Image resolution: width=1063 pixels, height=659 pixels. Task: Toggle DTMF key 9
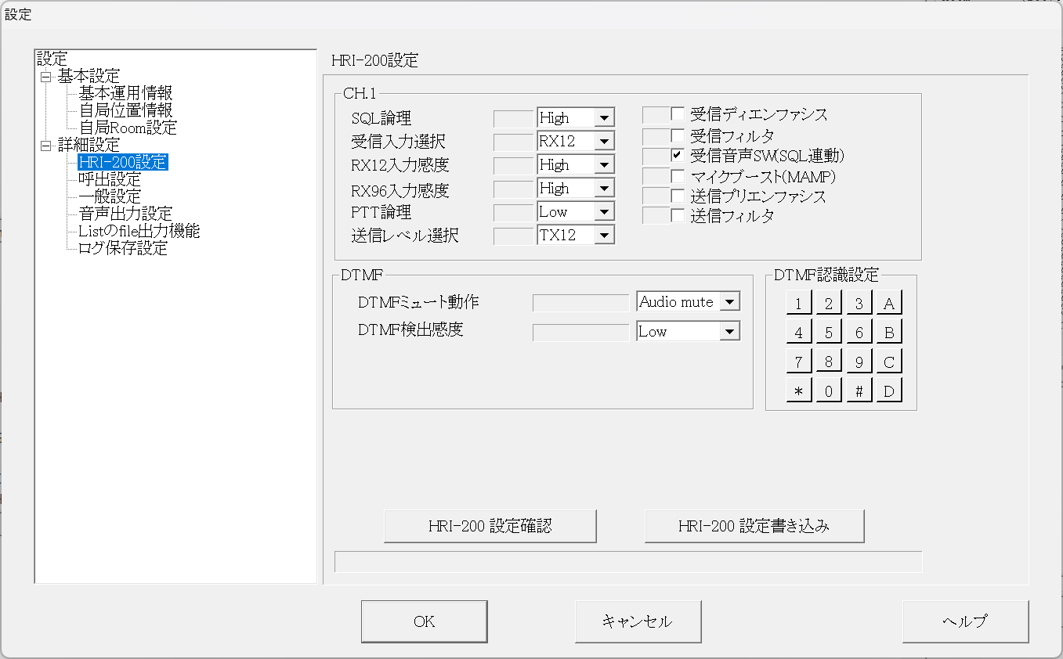[859, 362]
